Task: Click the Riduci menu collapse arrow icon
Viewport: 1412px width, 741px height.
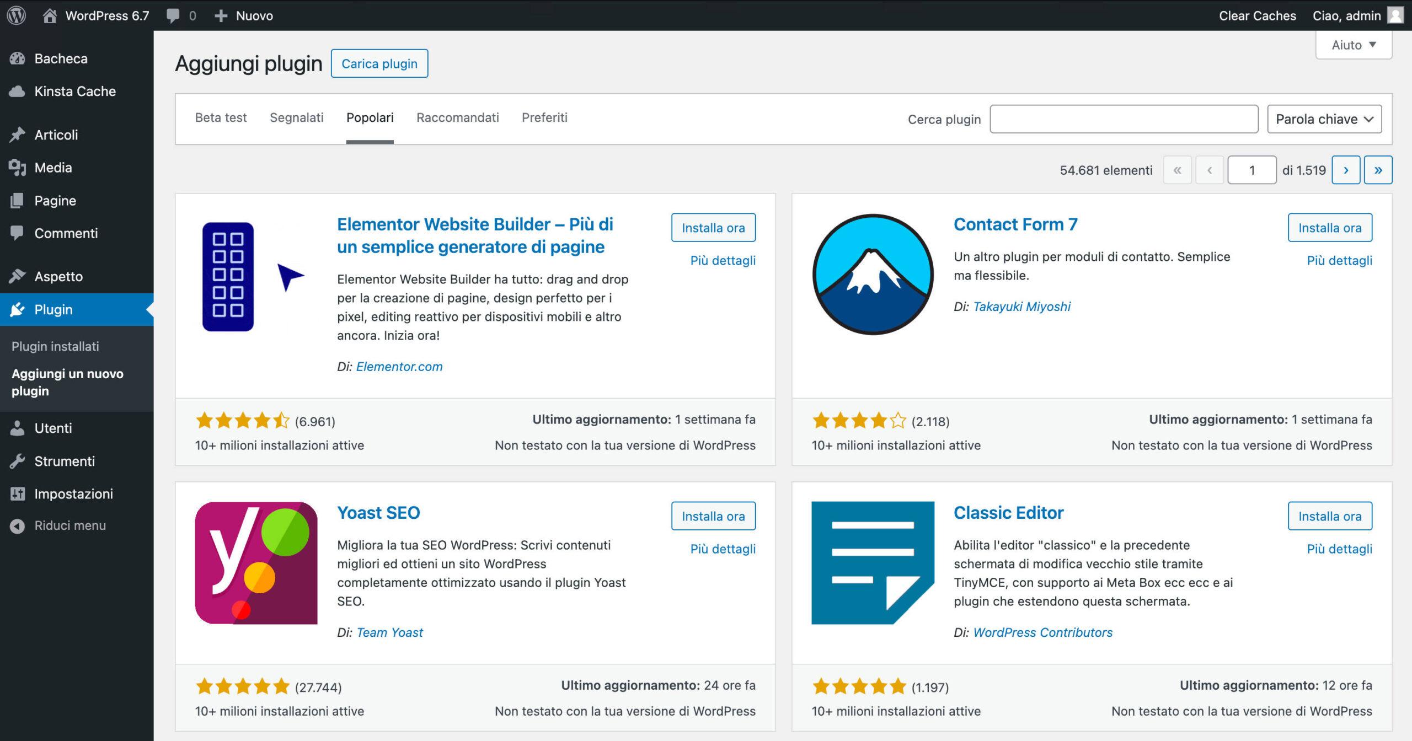Action: click(17, 526)
